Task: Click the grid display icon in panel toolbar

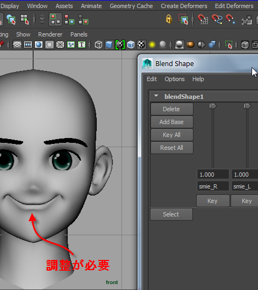Action: point(17,45)
